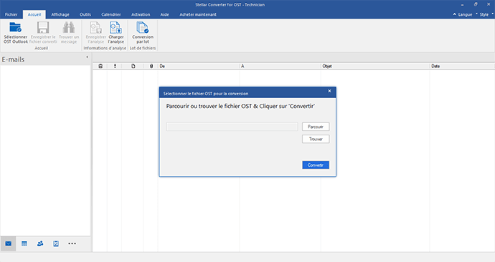Open Conversion par lot tool

coord(143,32)
